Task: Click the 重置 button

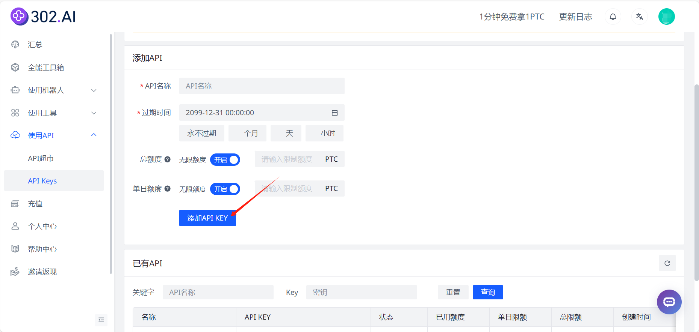Action: coord(453,292)
